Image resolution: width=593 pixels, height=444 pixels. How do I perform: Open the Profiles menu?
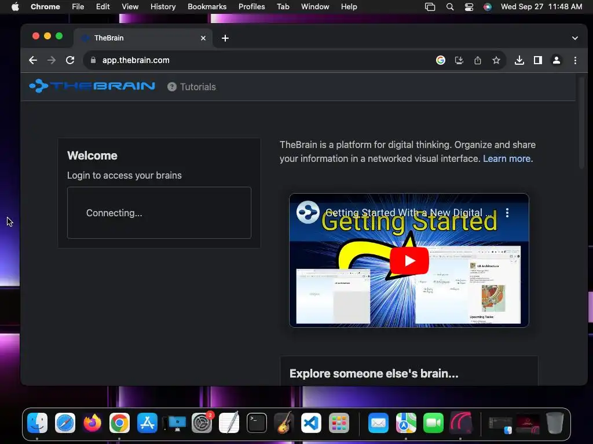point(251,7)
